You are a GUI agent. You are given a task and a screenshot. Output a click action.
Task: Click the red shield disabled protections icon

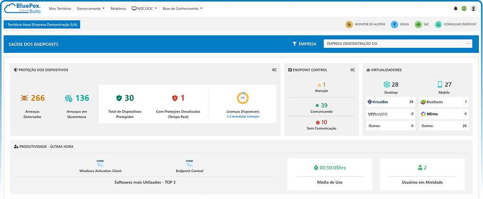175,98
